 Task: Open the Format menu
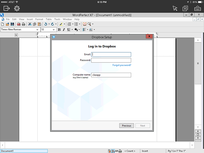(39, 19)
